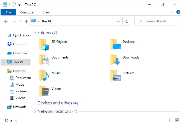Open the 3D Objects folder icon
The height and width of the screenshot is (124, 182).
(44, 44)
